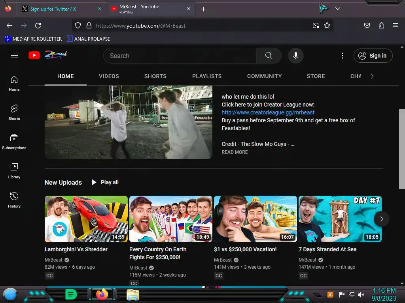405x303 pixels.
Task: Switch to Sign up for Twitter tab
Action: 53,9
